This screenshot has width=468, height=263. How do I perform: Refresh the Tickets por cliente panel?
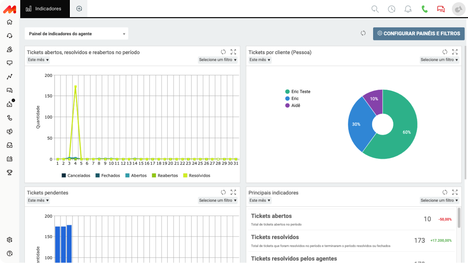pyautogui.click(x=445, y=52)
